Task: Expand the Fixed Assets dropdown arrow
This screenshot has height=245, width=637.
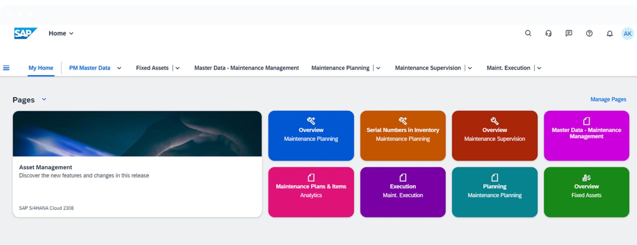Action: pos(177,68)
